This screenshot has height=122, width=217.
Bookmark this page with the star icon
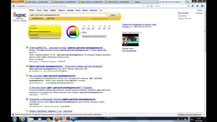click(x=143, y=6)
